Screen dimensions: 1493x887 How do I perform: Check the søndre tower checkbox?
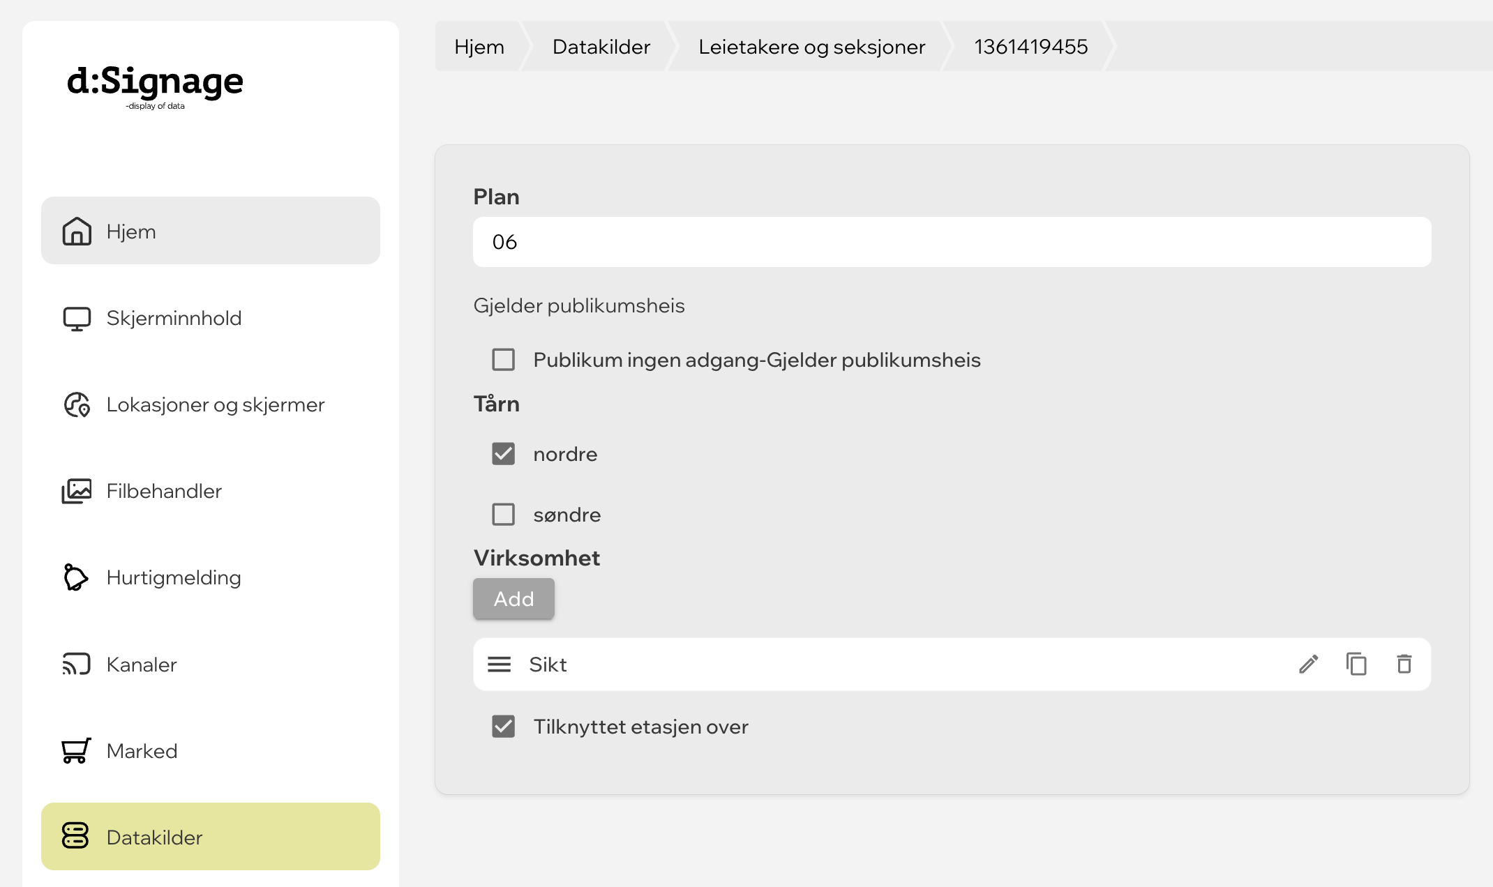503,515
